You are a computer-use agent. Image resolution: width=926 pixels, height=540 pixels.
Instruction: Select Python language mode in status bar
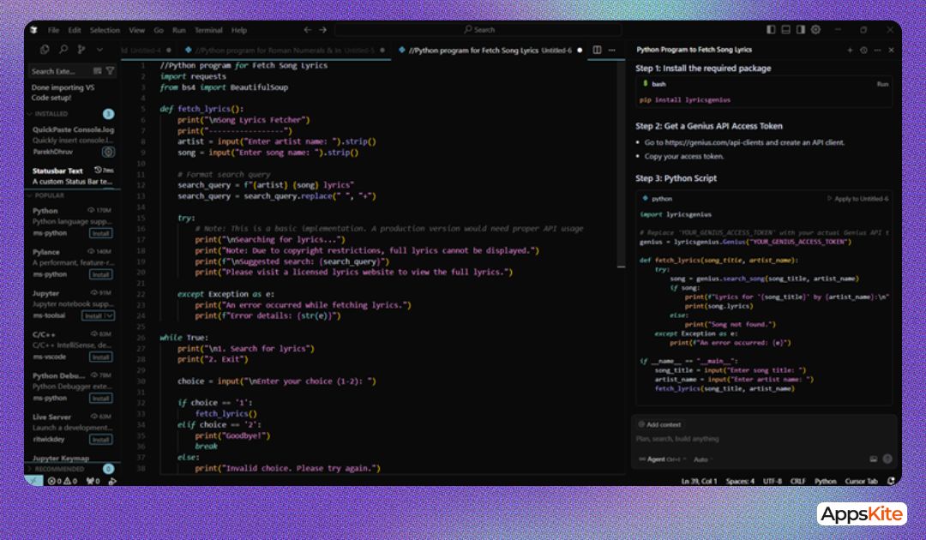[825, 481]
